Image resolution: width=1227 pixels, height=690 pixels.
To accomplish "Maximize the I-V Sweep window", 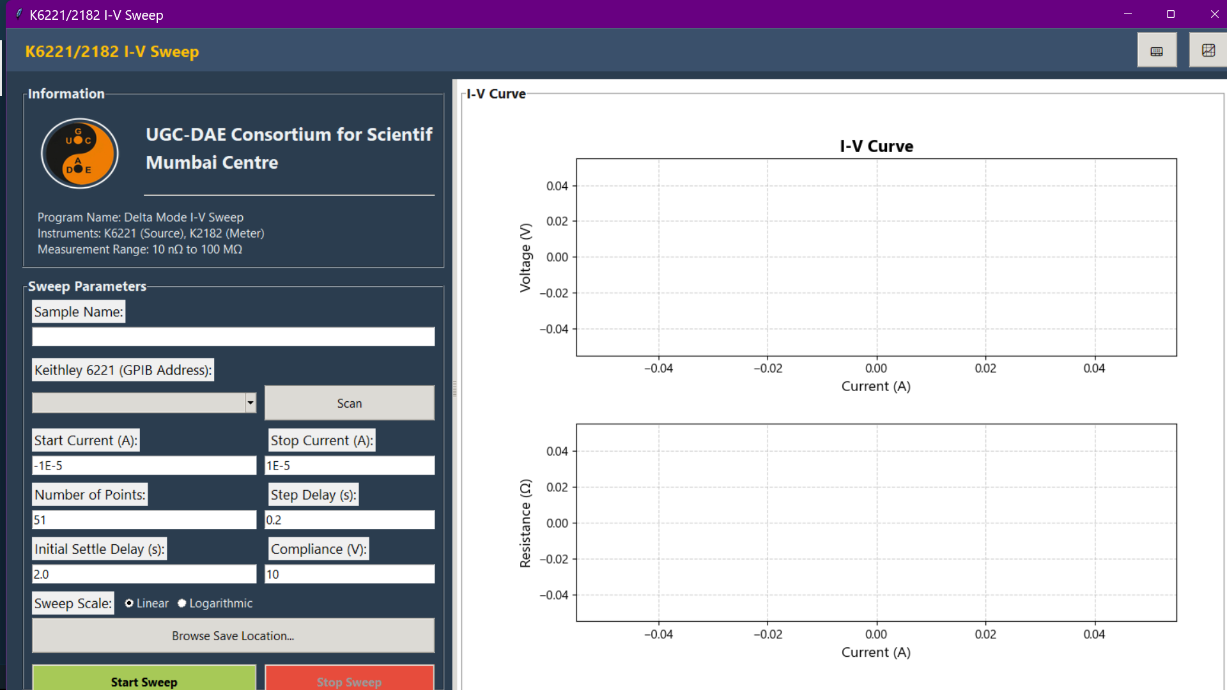I will [1171, 14].
